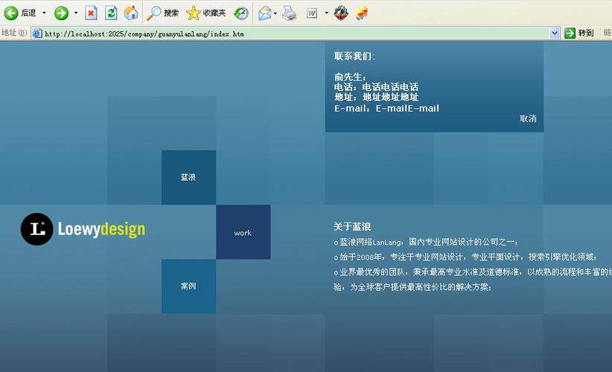Open the Favorites (收藏夹) star button
This screenshot has height=372, width=612.
[205, 13]
